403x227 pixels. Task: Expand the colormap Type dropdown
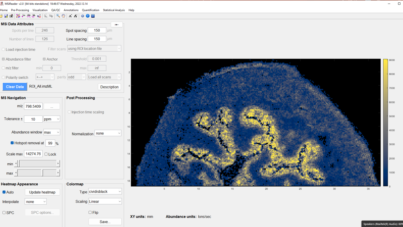point(105,192)
